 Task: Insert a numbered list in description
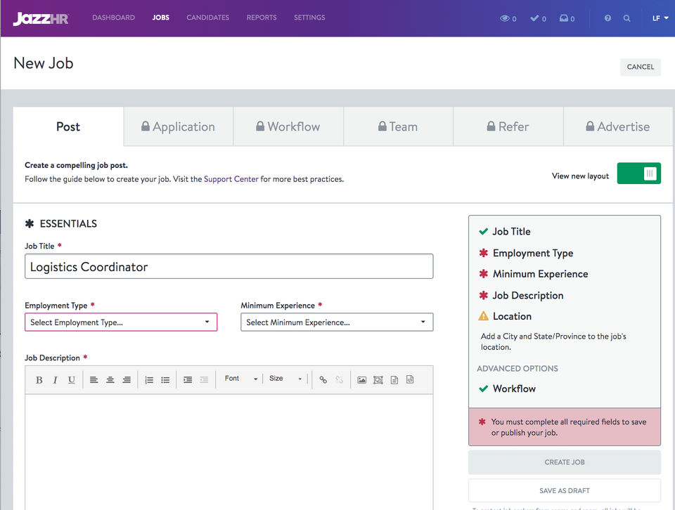pos(149,380)
